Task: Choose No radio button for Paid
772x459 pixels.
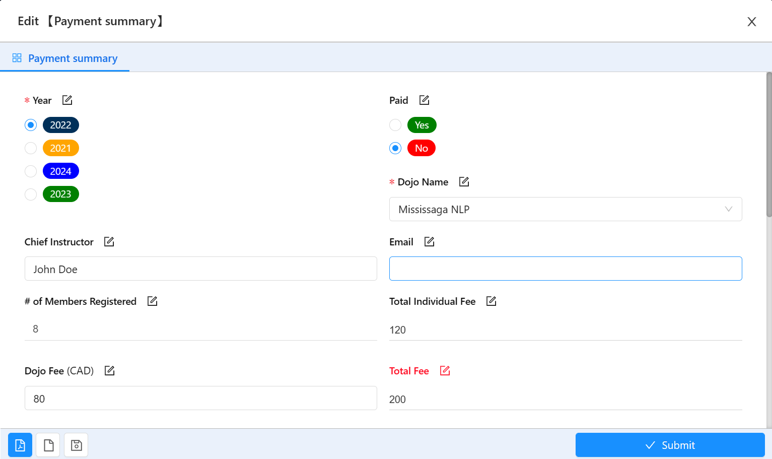Action: pos(395,148)
